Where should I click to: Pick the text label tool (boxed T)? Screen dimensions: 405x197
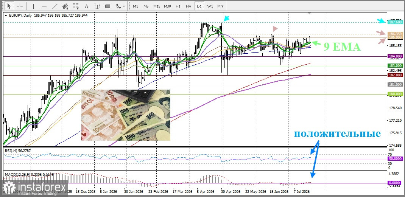tap(97, 6)
